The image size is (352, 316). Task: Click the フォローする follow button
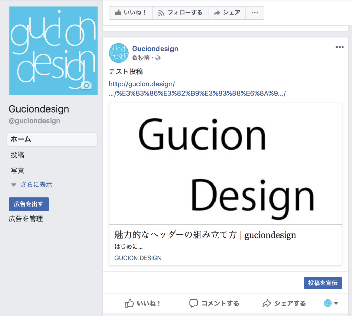point(180,13)
